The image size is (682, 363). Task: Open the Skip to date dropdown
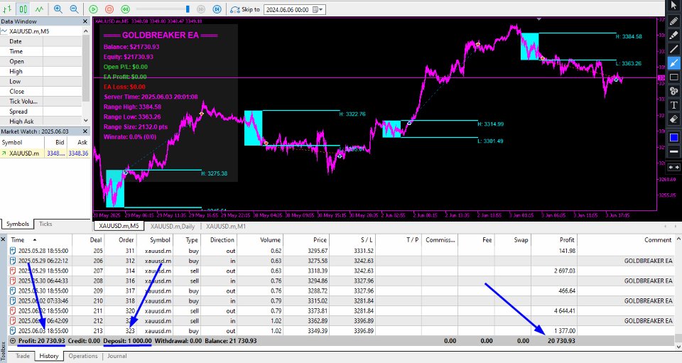tap(320, 9)
